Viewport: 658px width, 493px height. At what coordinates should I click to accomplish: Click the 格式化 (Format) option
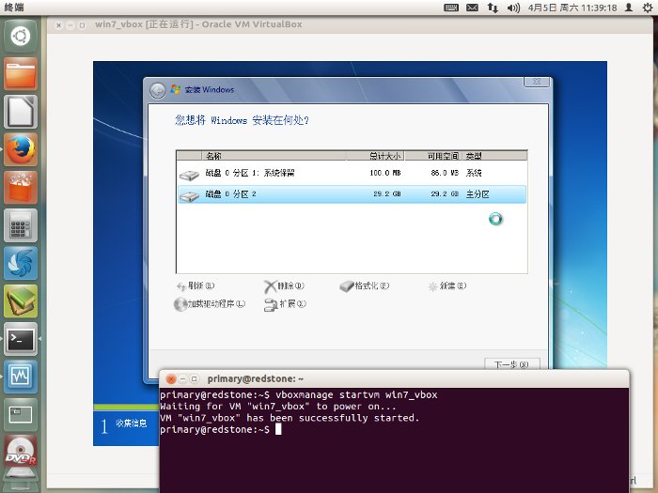point(365,285)
